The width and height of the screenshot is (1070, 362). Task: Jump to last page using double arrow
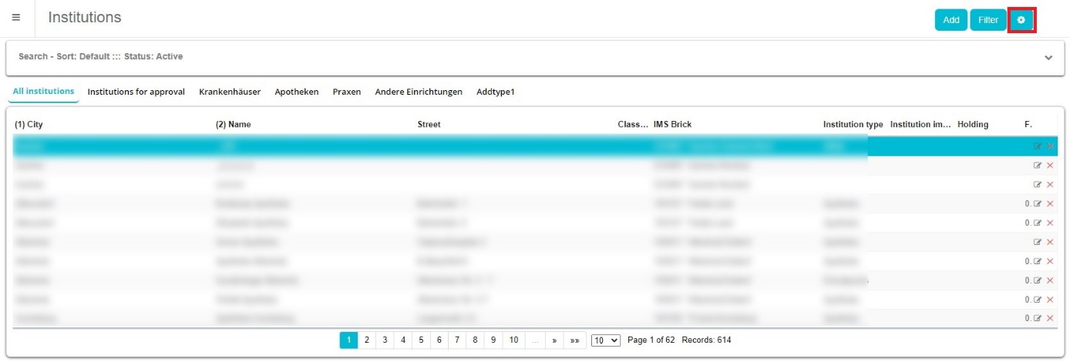pyautogui.click(x=575, y=340)
